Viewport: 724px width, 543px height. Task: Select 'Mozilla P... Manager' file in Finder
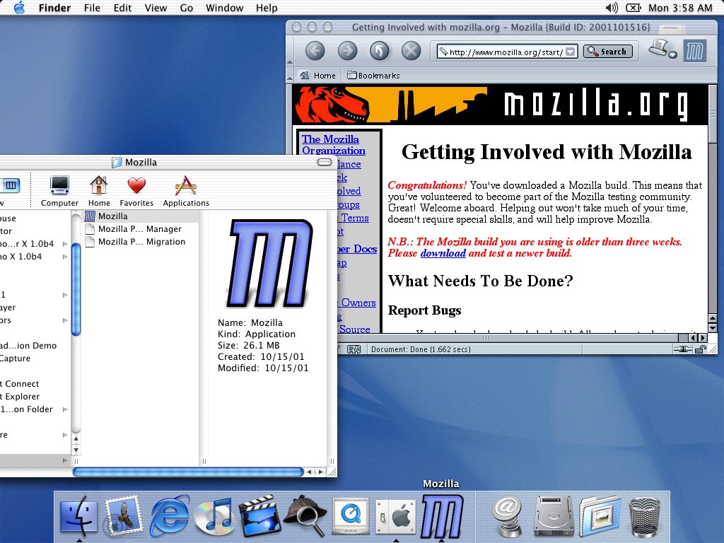141,229
